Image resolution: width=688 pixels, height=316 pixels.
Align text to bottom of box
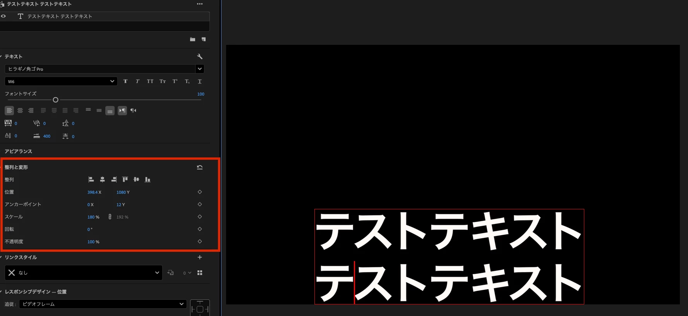tap(110, 111)
